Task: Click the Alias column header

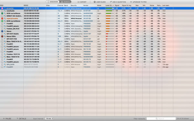Action: (51, 5)
